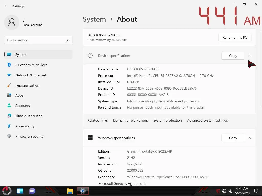
Task: Open the Start power button on taskbar
Action: (x=7, y=191)
